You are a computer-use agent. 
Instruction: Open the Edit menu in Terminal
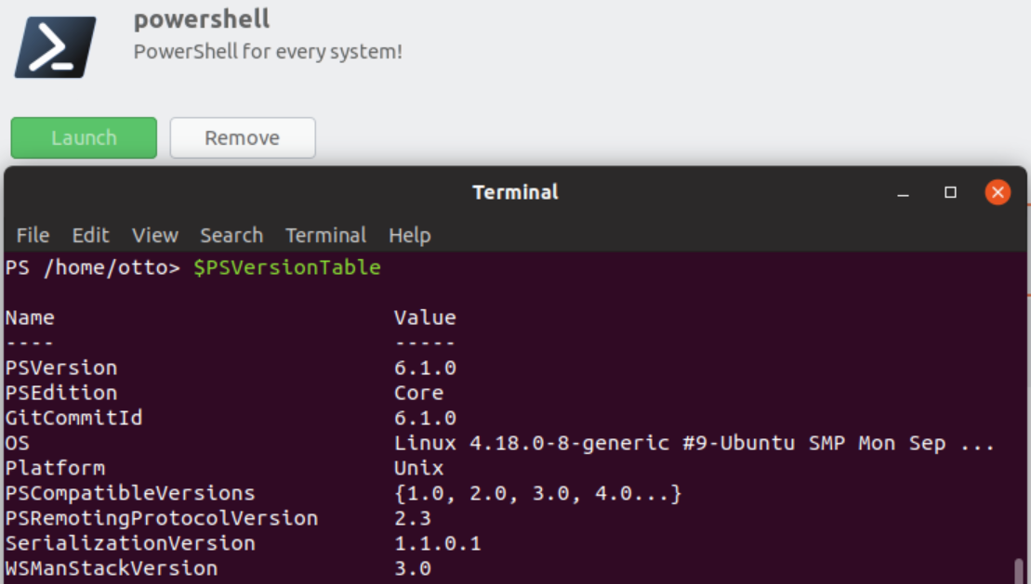91,235
